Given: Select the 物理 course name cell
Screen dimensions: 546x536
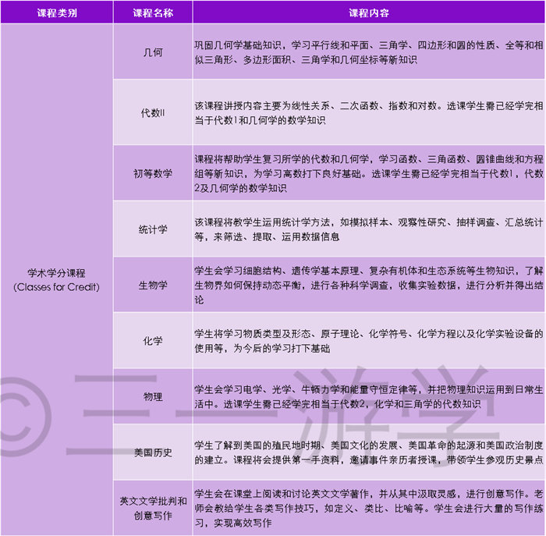Looking at the screenshot, I should [153, 396].
